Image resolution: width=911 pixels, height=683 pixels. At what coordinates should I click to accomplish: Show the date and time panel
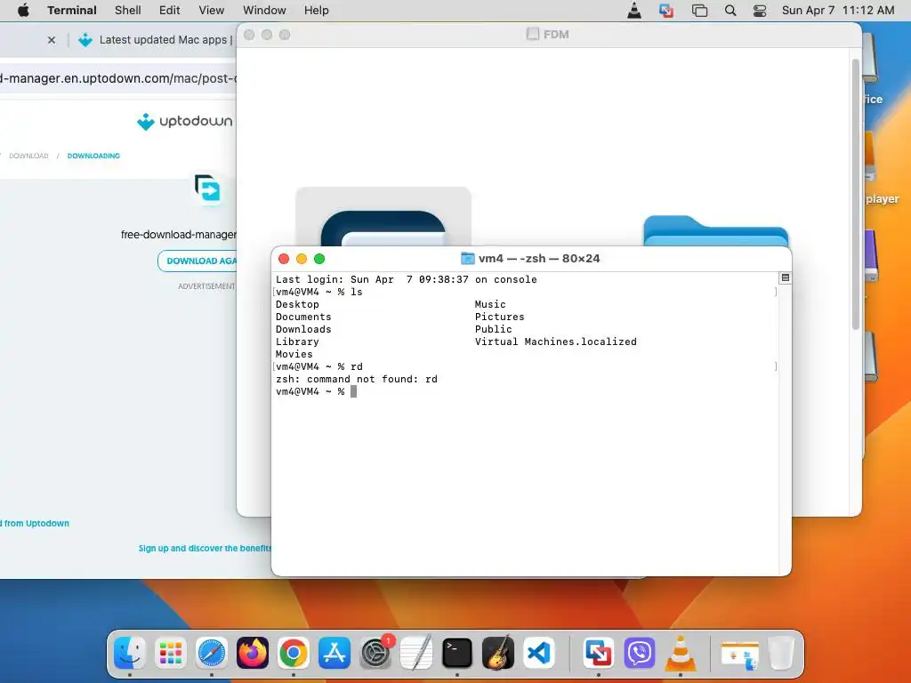[838, 10]
